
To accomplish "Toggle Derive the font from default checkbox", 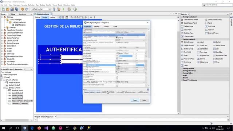I will click(x=87, y=43).
